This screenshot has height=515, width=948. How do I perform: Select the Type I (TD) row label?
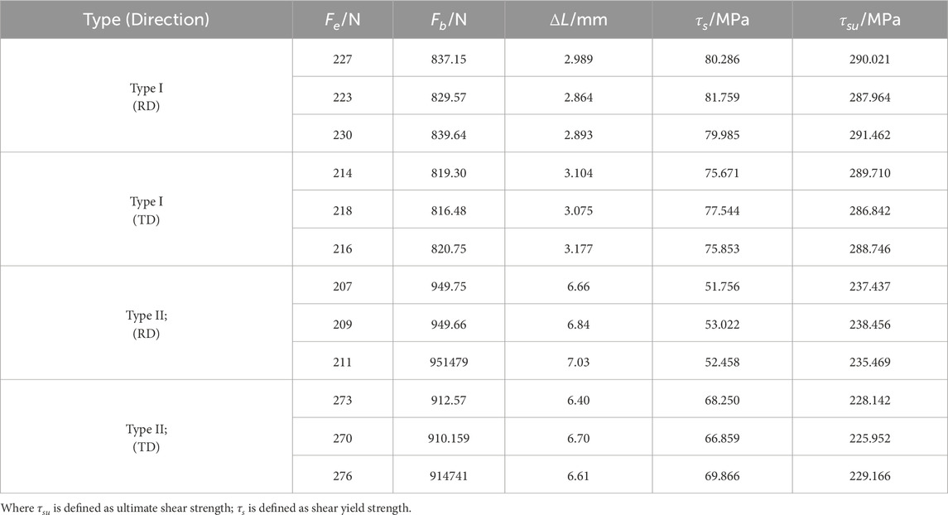pos(146,209)
